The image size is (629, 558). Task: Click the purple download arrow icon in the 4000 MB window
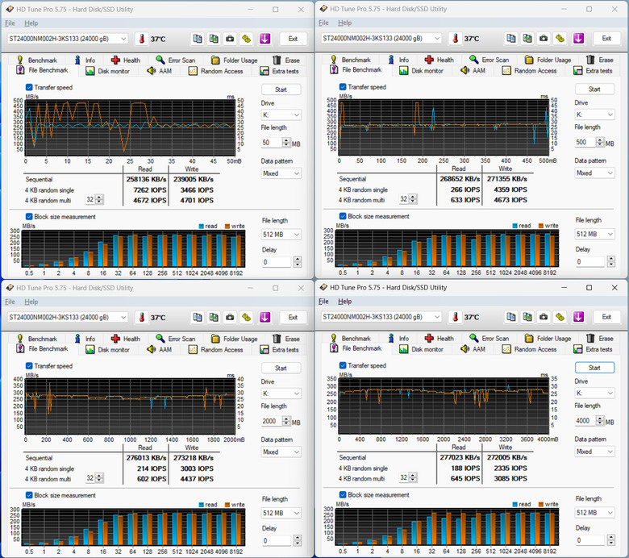tap(578, 317)
